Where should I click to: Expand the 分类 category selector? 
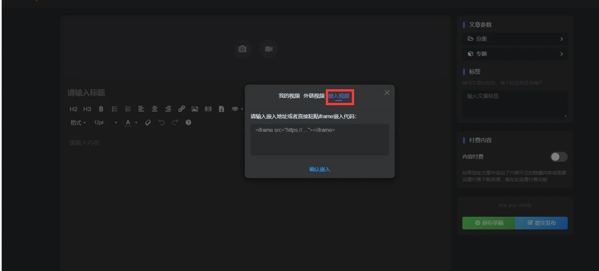(x=515, y=39)
